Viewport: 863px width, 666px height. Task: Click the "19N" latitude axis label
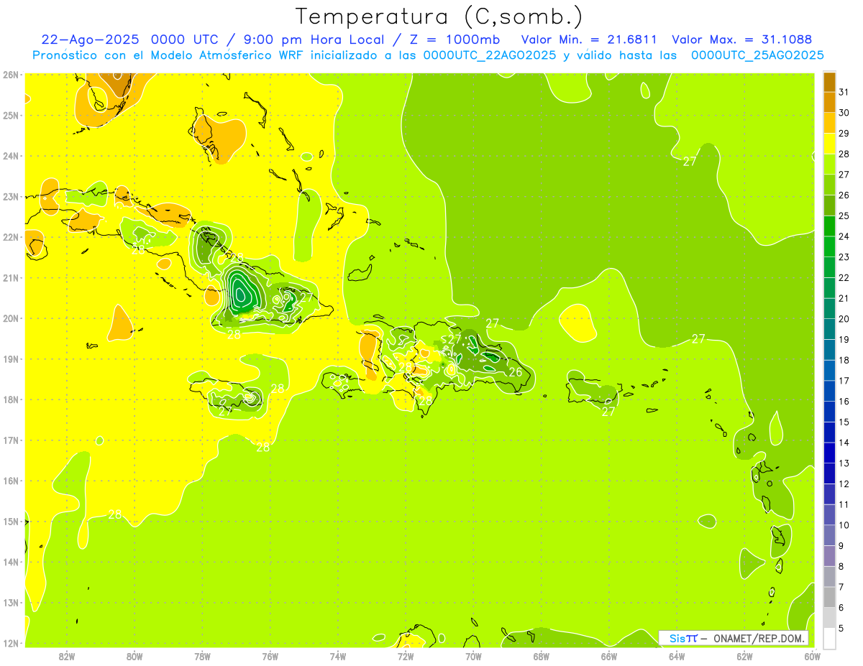pos(11,359)
